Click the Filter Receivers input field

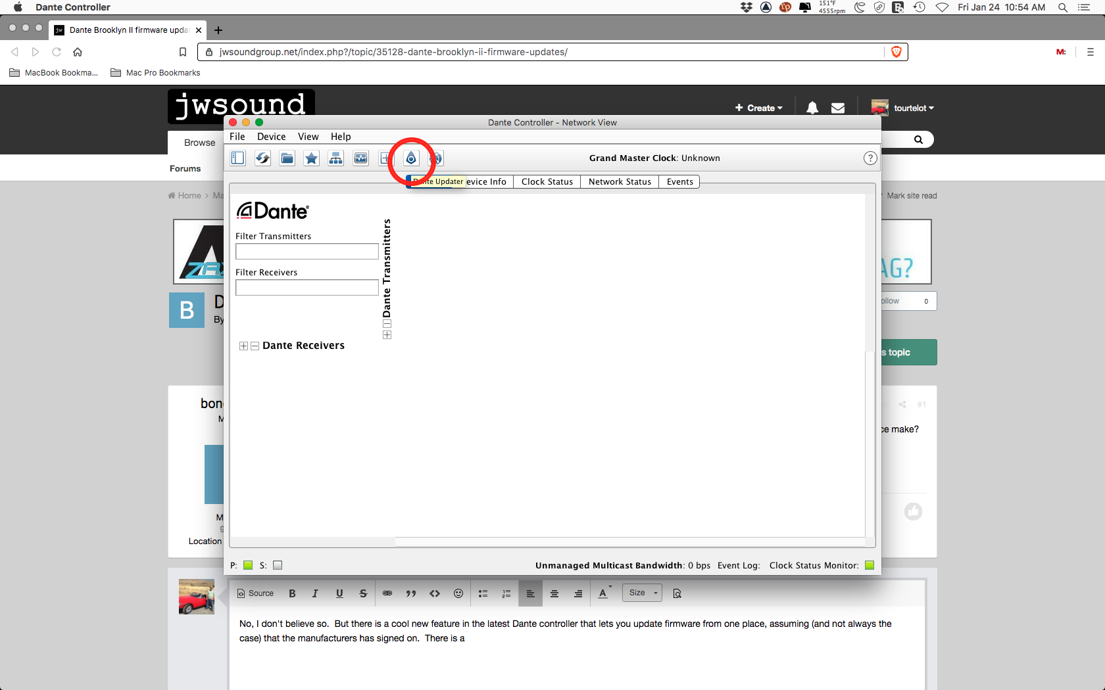307,288
